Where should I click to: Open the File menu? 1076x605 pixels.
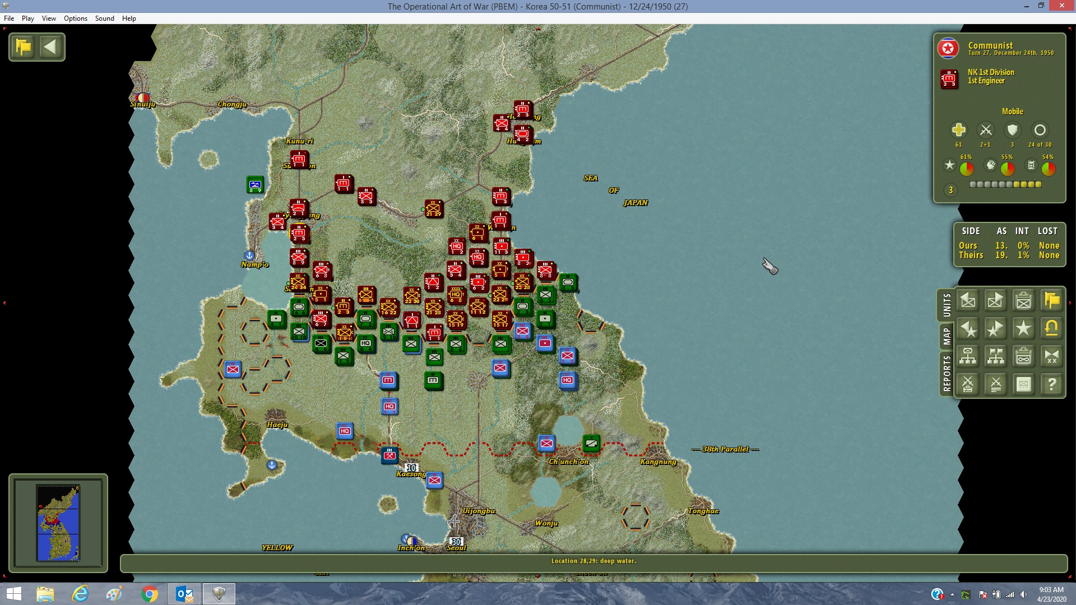coord(9,18)
